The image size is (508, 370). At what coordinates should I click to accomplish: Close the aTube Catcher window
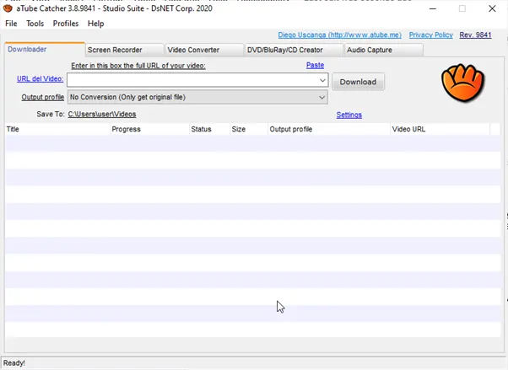492,8
